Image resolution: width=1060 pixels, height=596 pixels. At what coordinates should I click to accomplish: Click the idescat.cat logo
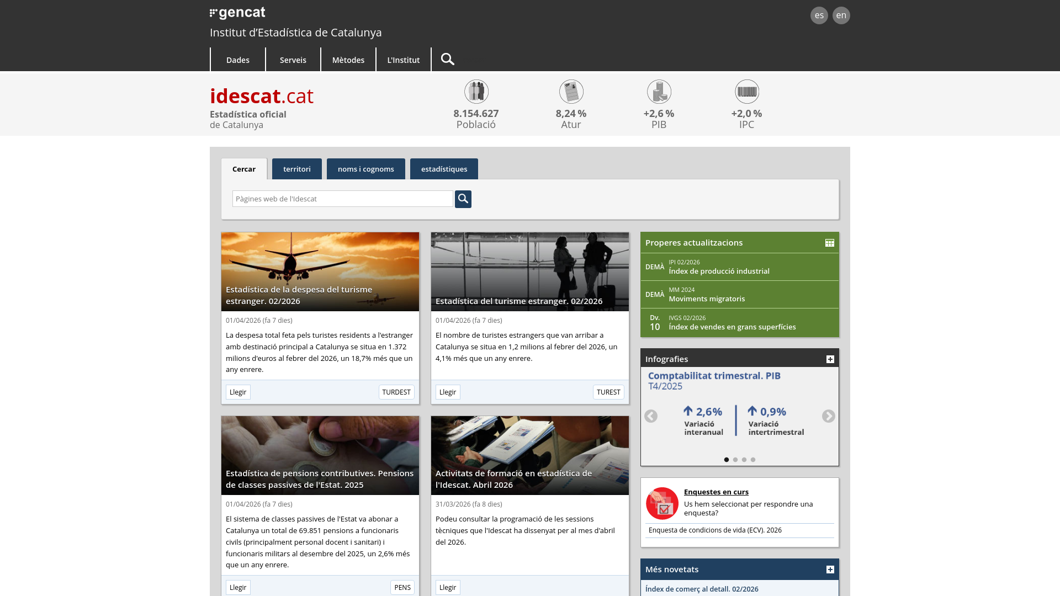[x=262, y=96]
